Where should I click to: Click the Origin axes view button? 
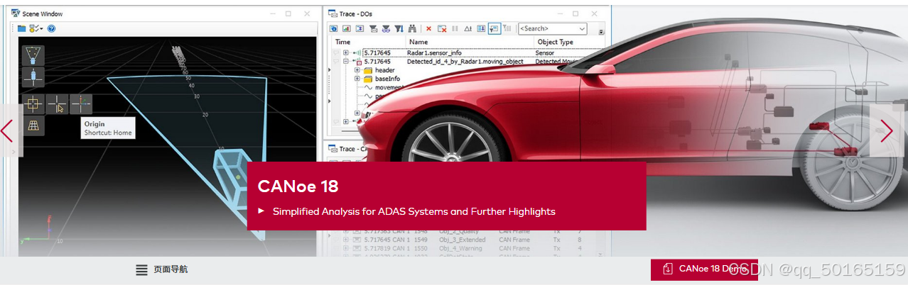81,104
